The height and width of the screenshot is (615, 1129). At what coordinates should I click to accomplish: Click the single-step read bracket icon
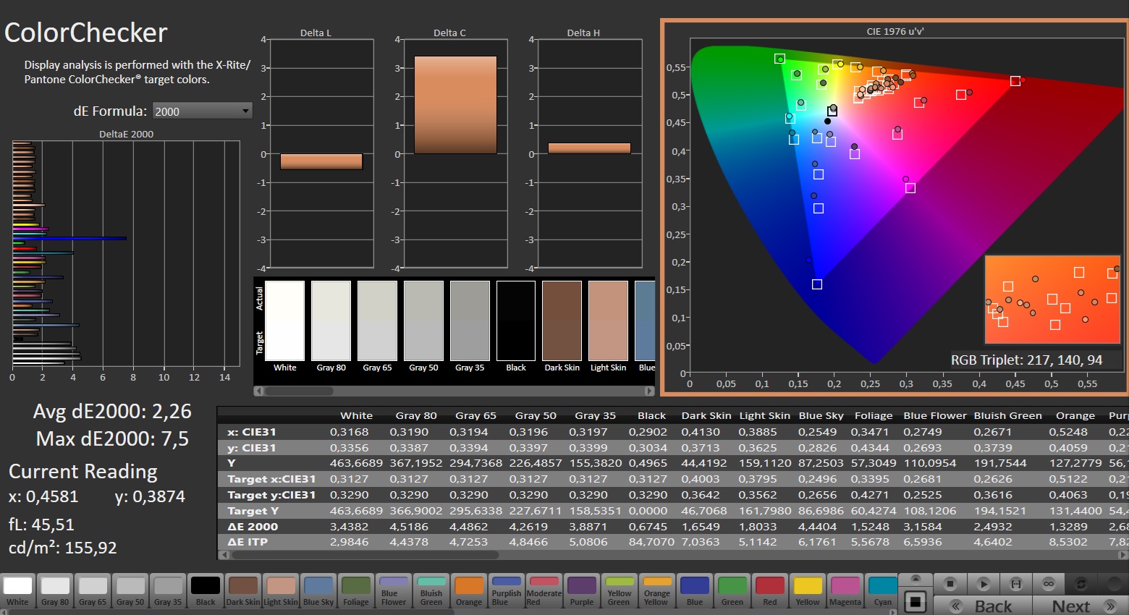(1015, 584)
